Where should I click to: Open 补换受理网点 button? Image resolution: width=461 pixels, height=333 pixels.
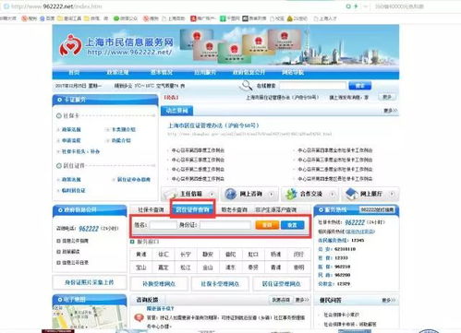coord(159,284)
